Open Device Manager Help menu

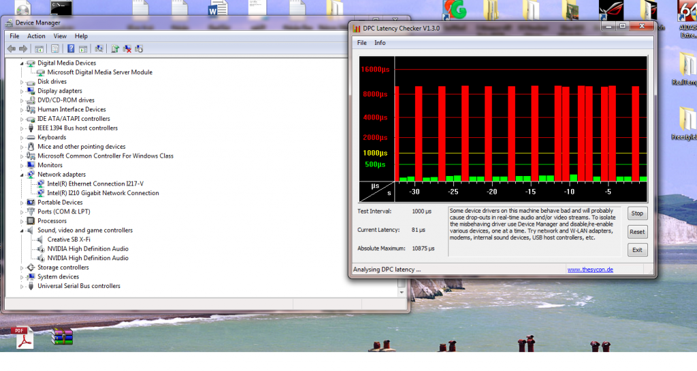pos(81,36)
